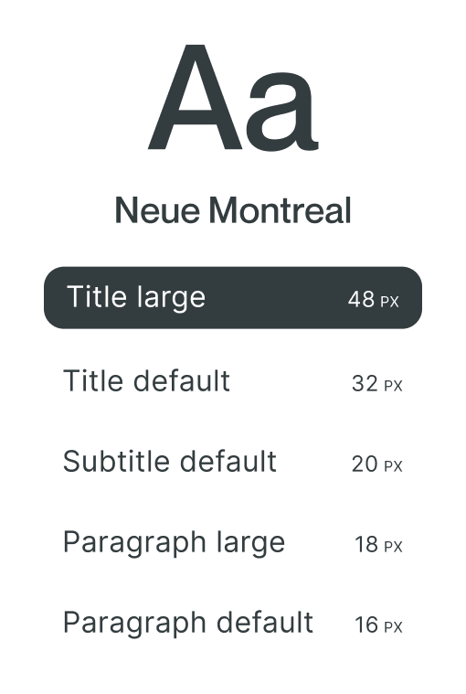Click the 48 size value
The height and width of the screenshot is (694, 466).
tap(361, 300)
